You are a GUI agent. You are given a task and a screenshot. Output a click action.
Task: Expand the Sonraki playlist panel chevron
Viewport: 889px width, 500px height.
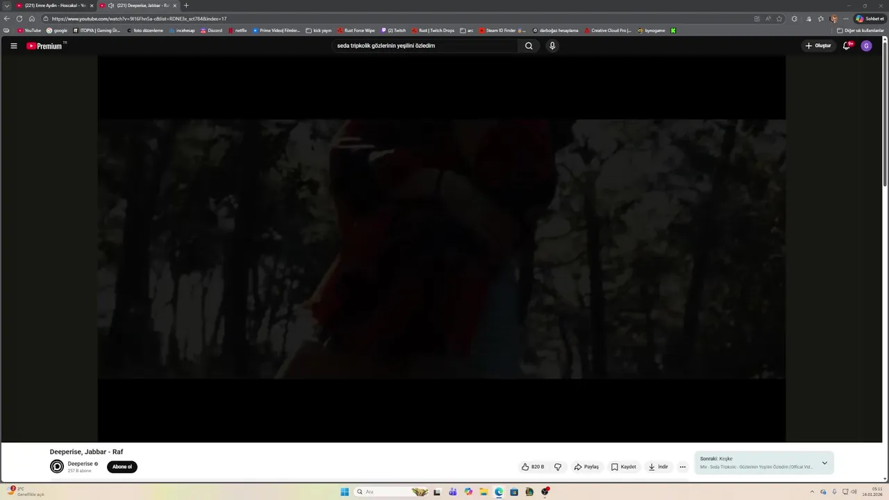824,463
